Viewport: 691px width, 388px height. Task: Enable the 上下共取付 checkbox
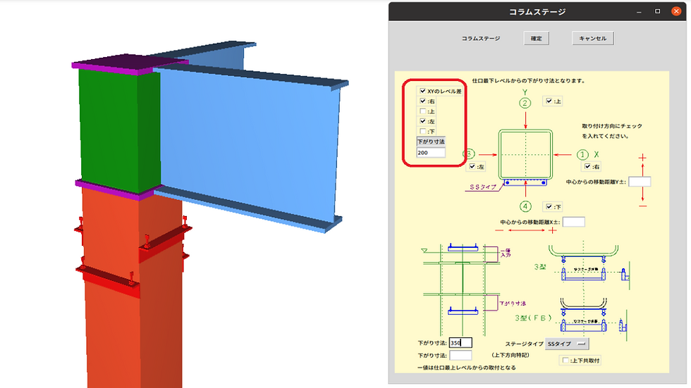click(565, 361)
